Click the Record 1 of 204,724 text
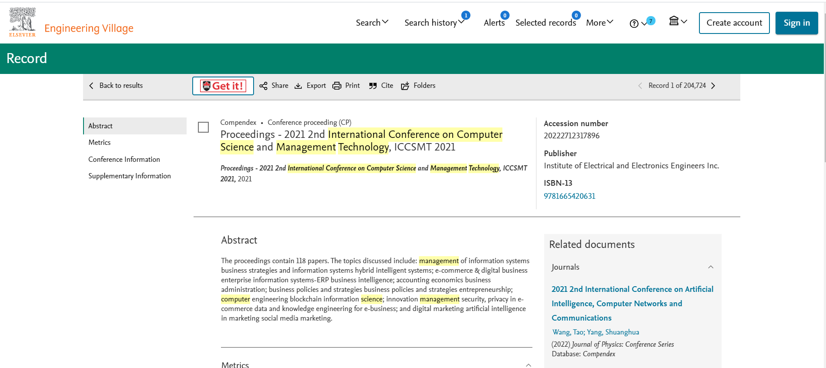 click(x=677, y=86)
